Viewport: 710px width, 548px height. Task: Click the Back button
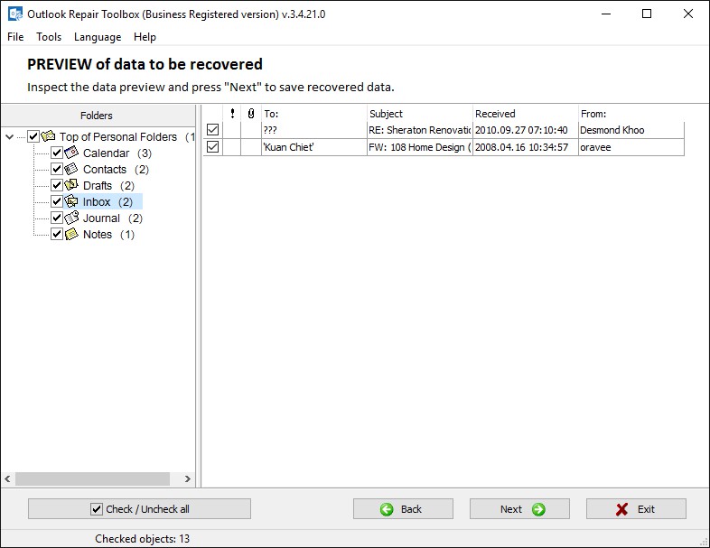tap(402, 509)
